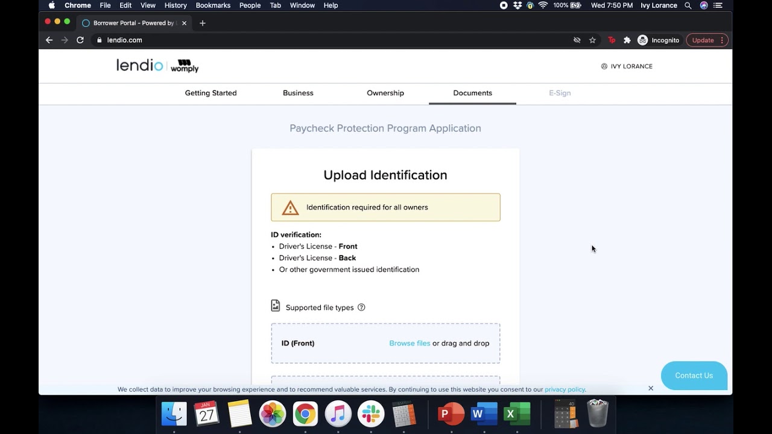
Task: Click the Wi-Fi menu bar icon
Action: pyautogui.click(x=543, y=5)
